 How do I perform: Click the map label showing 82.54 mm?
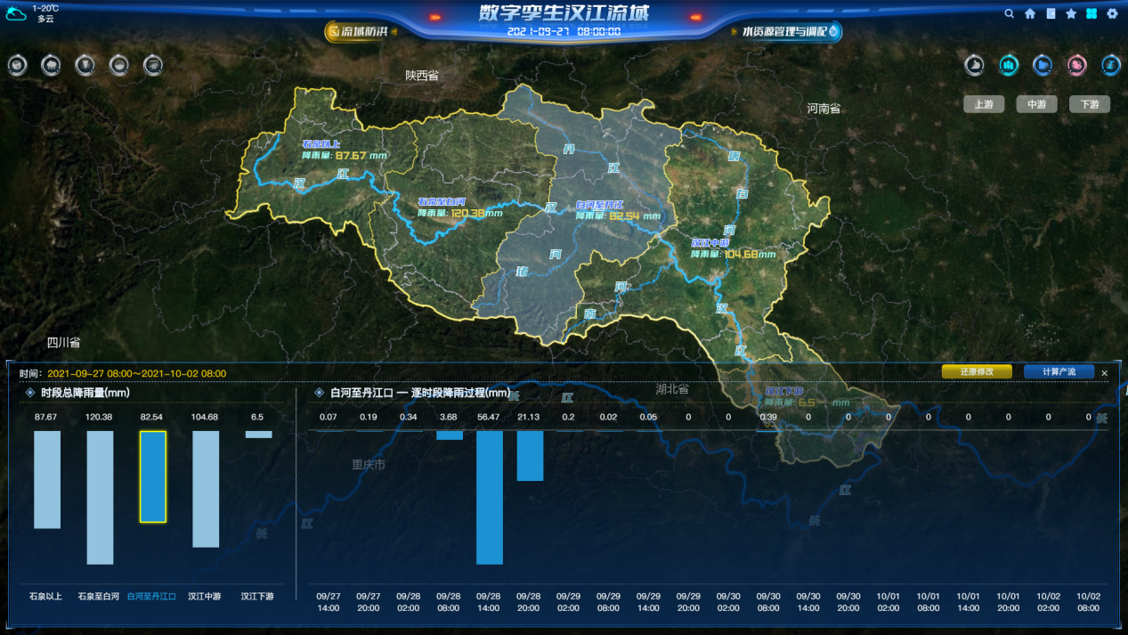point(618,210)
